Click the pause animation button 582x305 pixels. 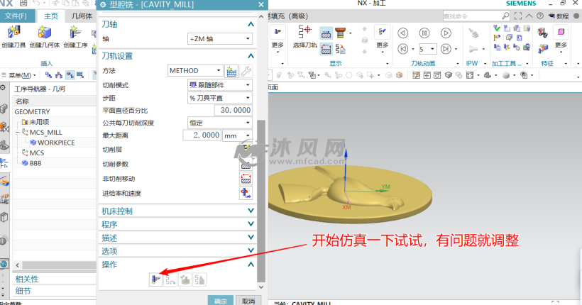click(x=424, y=33)
